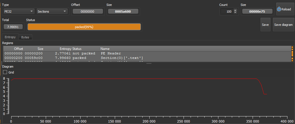Click the Reload button with refresh icon
The width and height of the screenshot is (295, 124).
coord(284,9)
